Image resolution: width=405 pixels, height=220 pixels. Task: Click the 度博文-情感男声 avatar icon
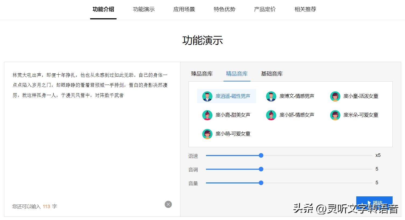pyautogui.click(x=271, y=96)
